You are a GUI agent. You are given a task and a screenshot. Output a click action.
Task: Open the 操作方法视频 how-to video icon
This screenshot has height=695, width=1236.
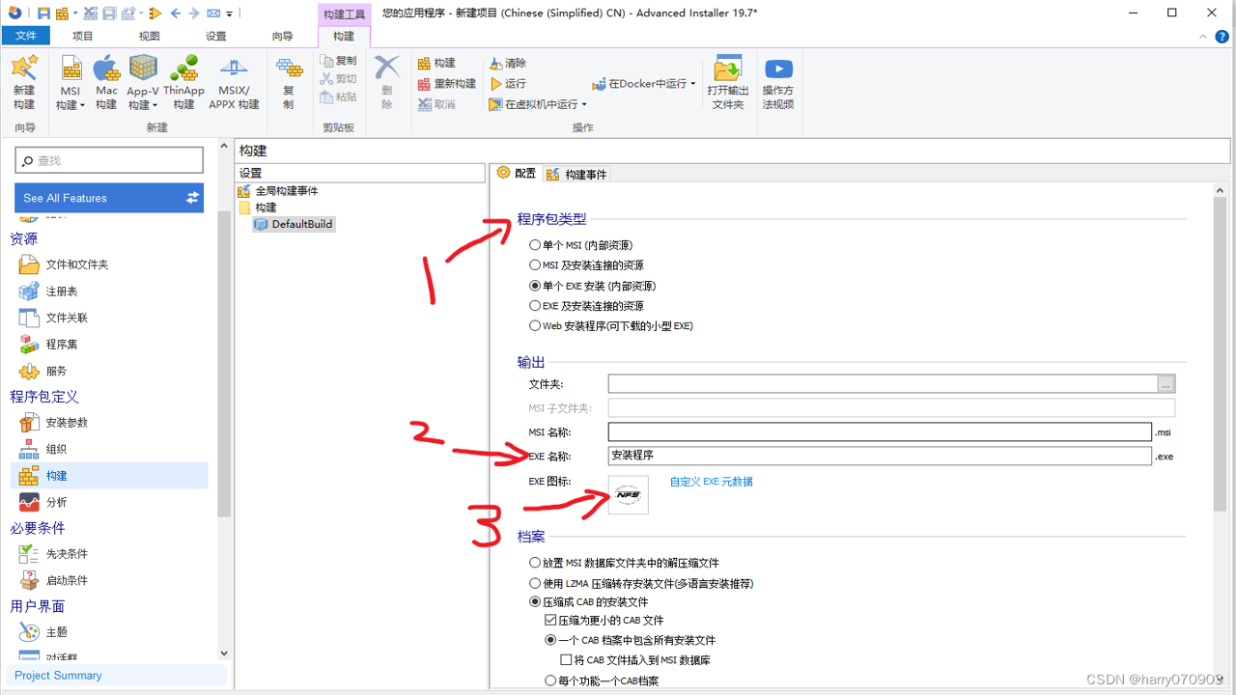(x=778, y=83)
